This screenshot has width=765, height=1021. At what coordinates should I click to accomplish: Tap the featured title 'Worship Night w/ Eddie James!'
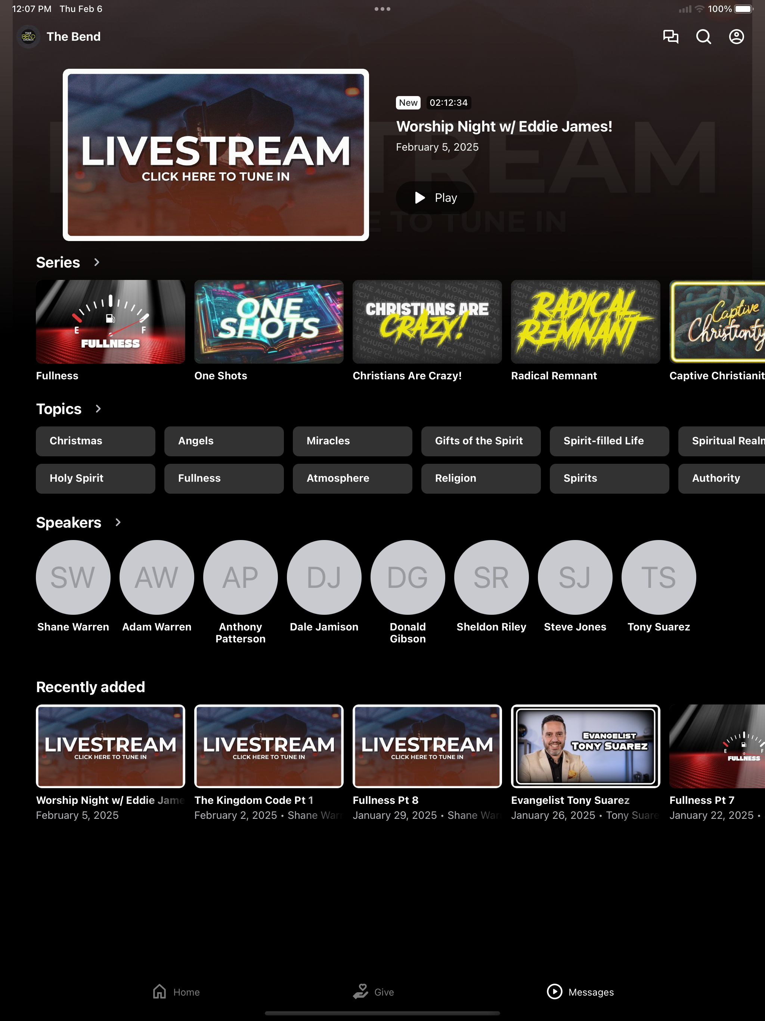click(504, 126)
